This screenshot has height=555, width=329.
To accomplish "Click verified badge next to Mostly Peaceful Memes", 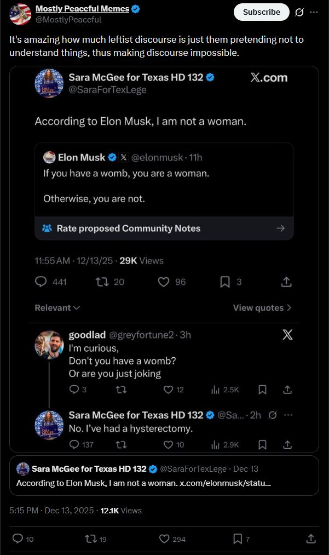I will [136, 9].
